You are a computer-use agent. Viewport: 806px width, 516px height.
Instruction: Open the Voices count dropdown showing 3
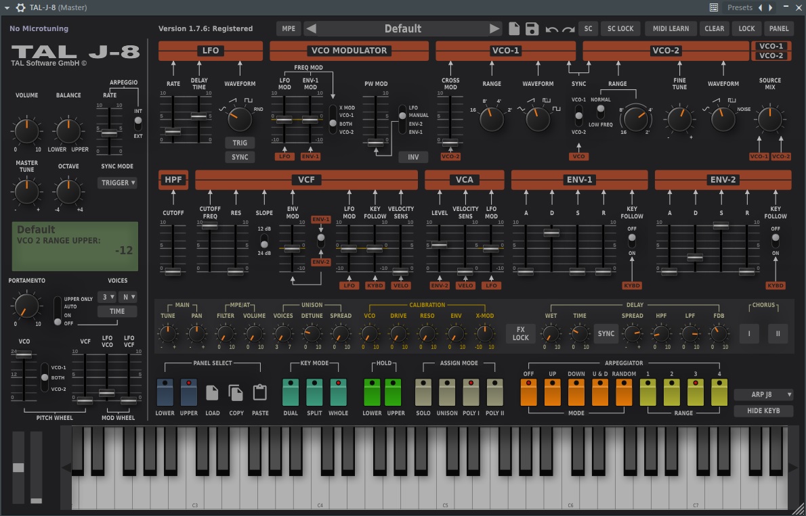tap(107, 297)
